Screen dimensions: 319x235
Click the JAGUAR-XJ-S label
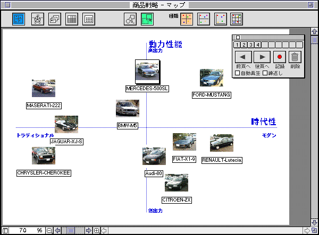tap(66, 142)
